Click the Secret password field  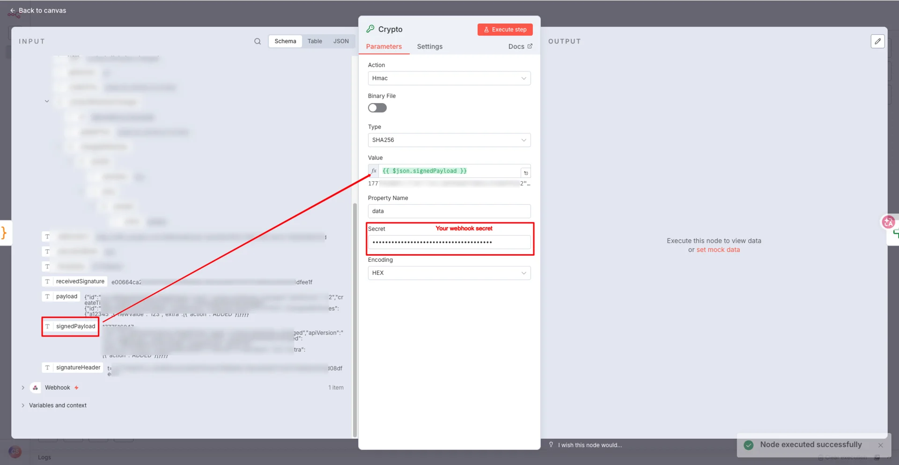coord(449,242)
